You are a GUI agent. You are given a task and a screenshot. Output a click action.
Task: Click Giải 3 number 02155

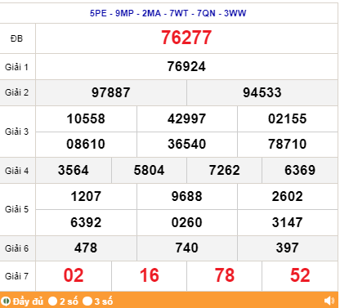click(288, 119)
